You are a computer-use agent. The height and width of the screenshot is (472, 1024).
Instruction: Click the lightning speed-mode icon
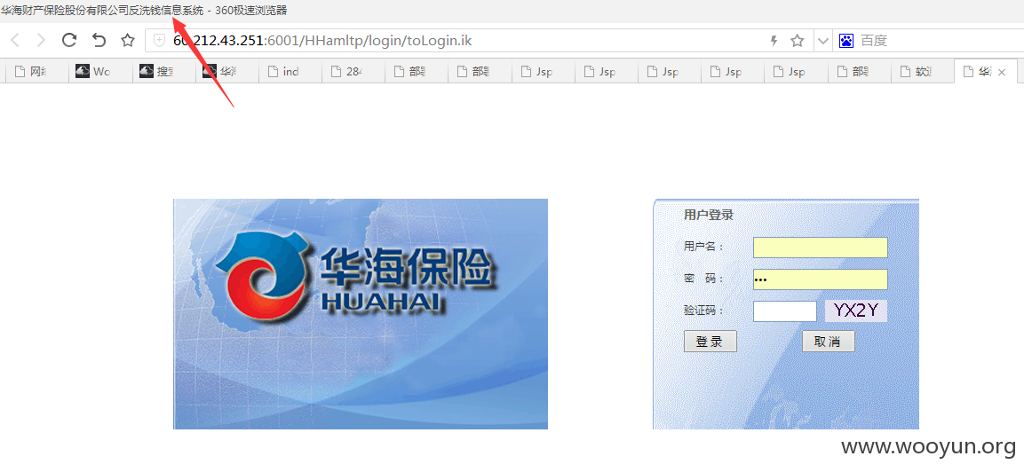click(x=774, y=41)
